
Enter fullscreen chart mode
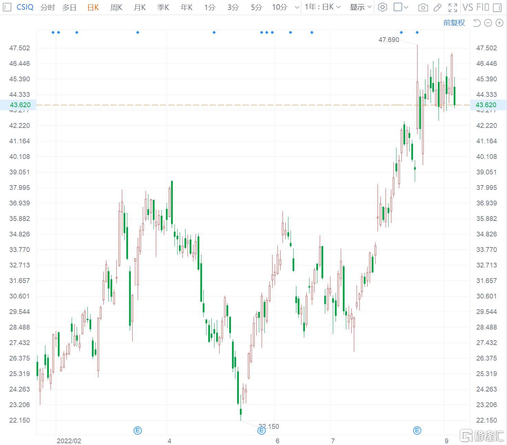(x=453, y=7)
